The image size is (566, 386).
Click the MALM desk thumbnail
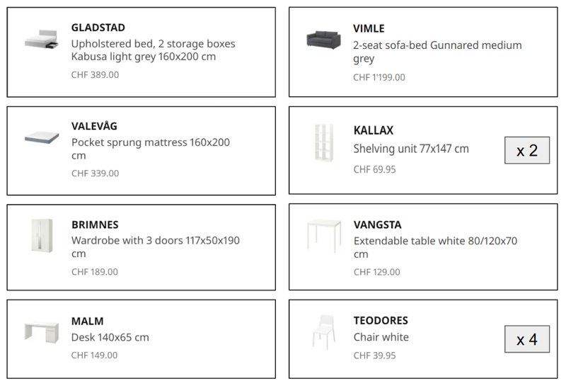coord(42,331)
